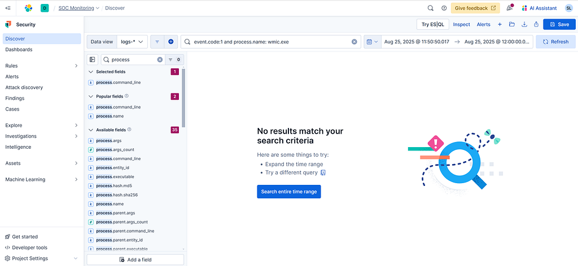Toggle the field list sidebar panel

coord(93,59)
